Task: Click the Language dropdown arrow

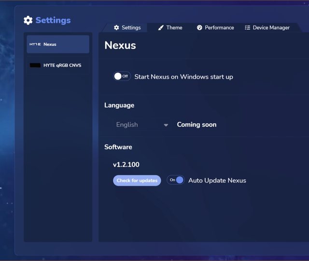Action: 166,125
